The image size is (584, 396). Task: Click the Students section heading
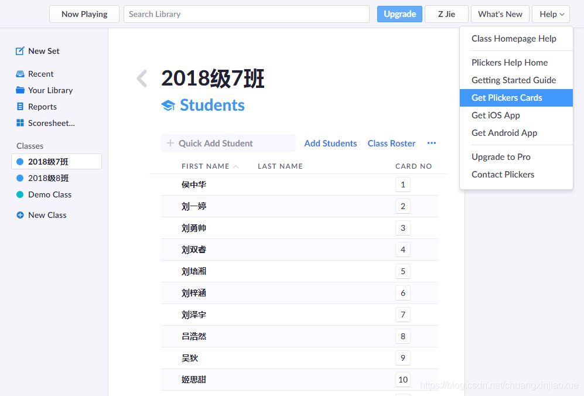tap(212, 105)
